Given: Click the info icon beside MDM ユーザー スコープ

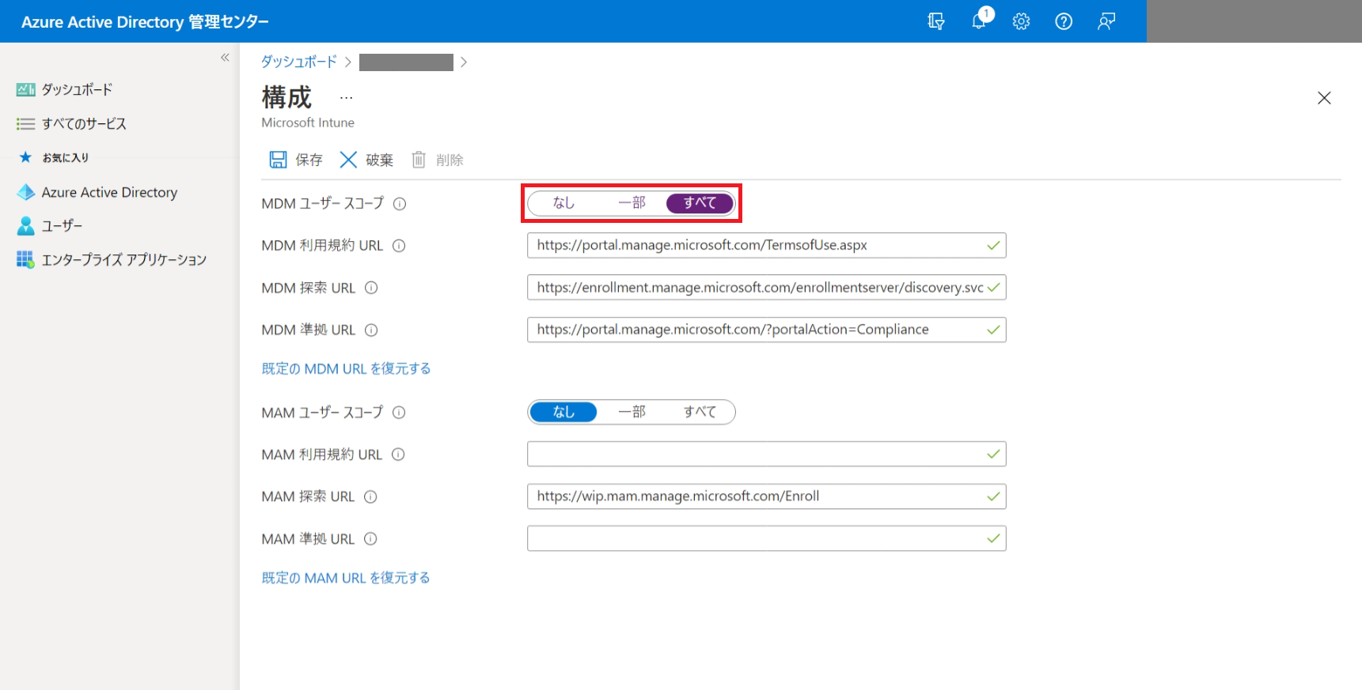Looking at the screenshot, I should 400,204.
